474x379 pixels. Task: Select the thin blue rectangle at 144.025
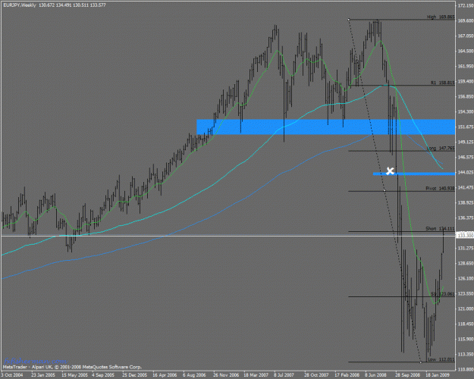tap(414, 174)
